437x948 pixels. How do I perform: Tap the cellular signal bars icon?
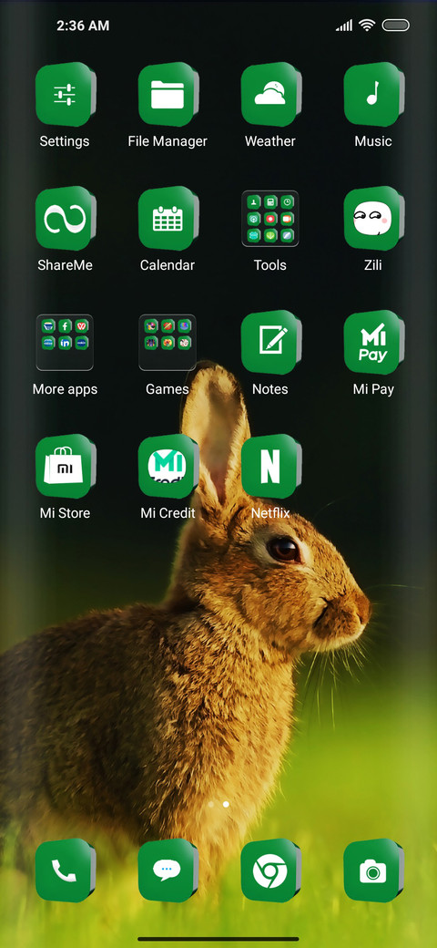click(344, 26)
